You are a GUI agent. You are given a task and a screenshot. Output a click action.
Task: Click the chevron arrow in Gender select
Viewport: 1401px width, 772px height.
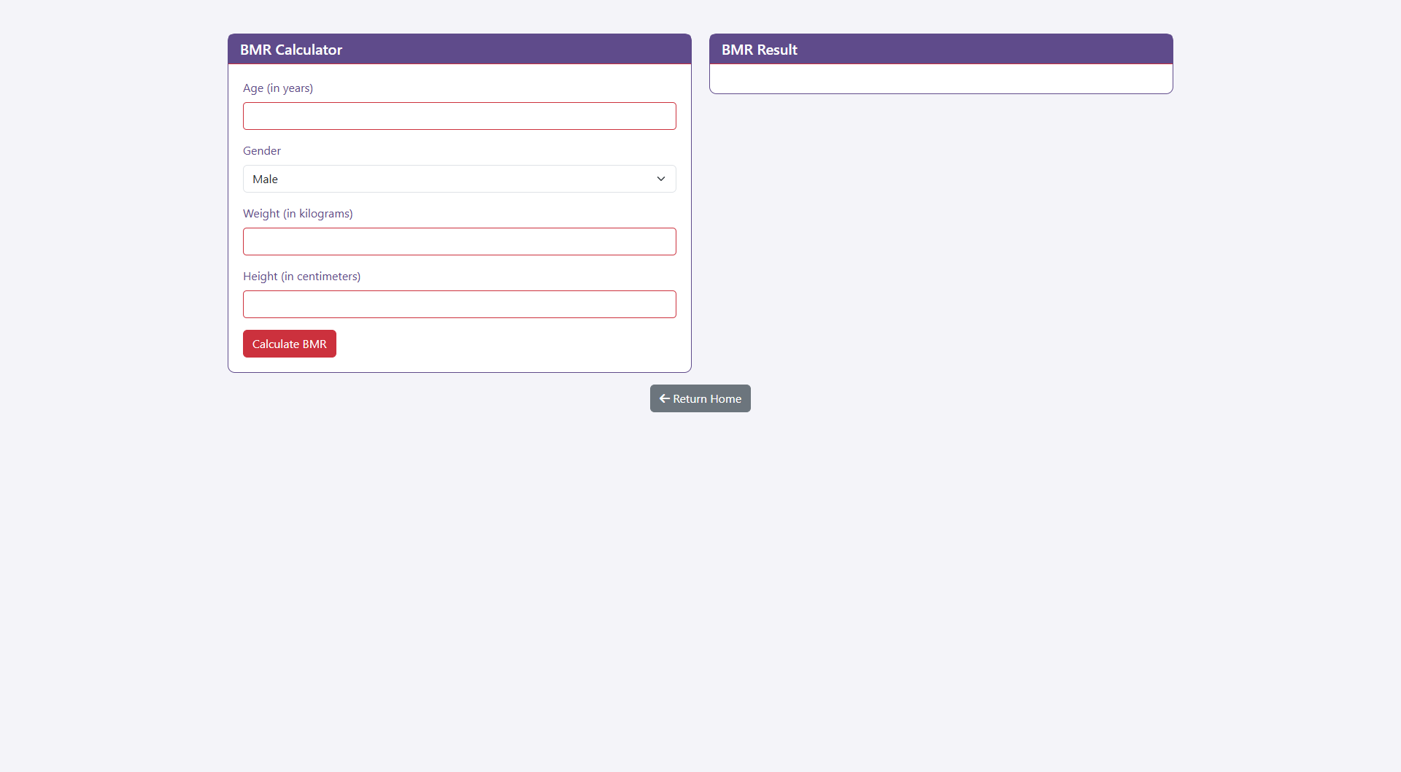point(660,179)
